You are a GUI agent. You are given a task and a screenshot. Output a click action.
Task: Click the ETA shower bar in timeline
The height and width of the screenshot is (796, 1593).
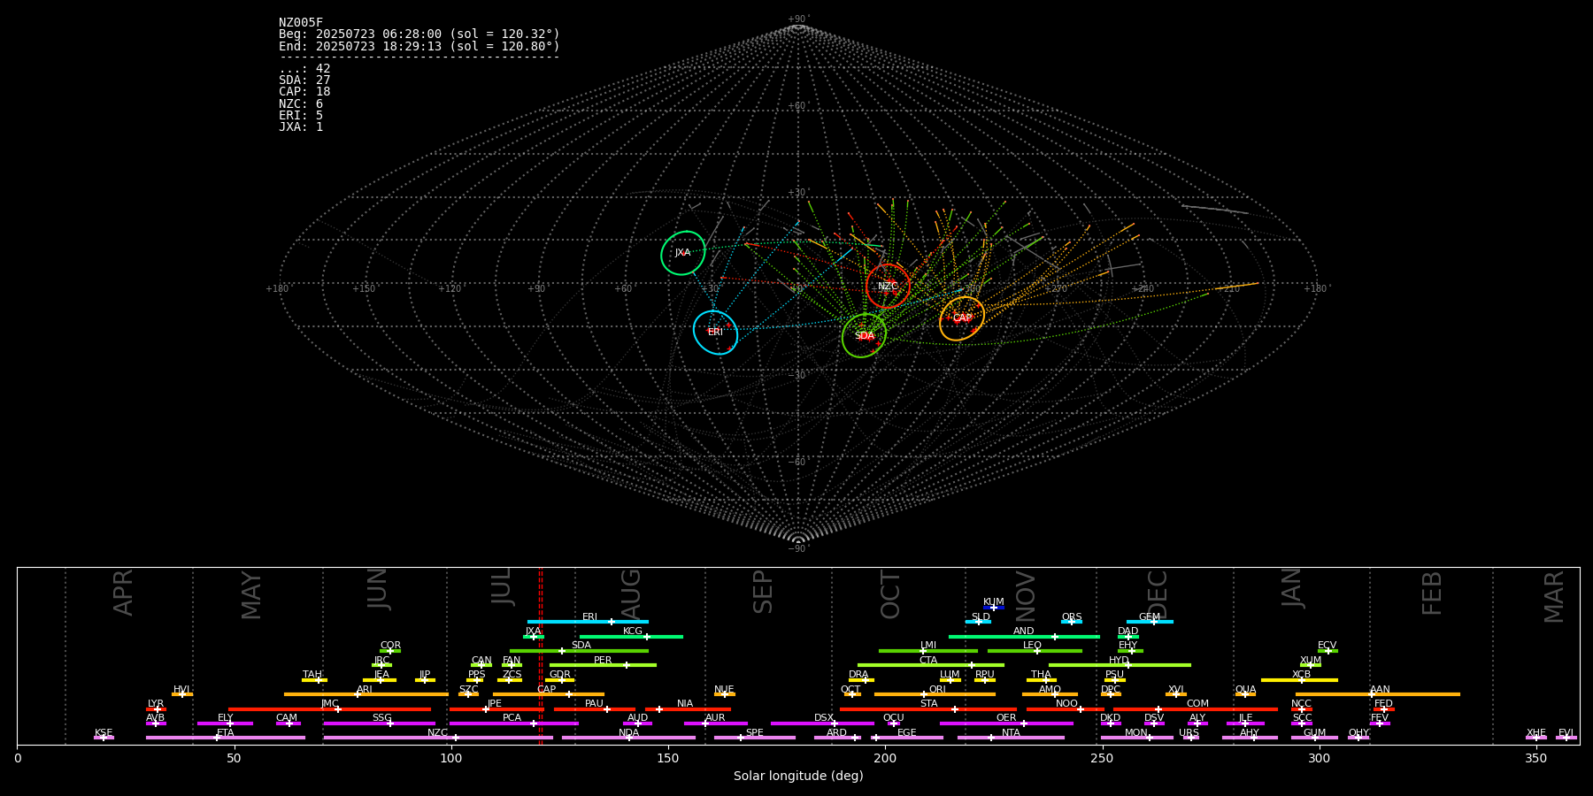[x=226, y=738]
